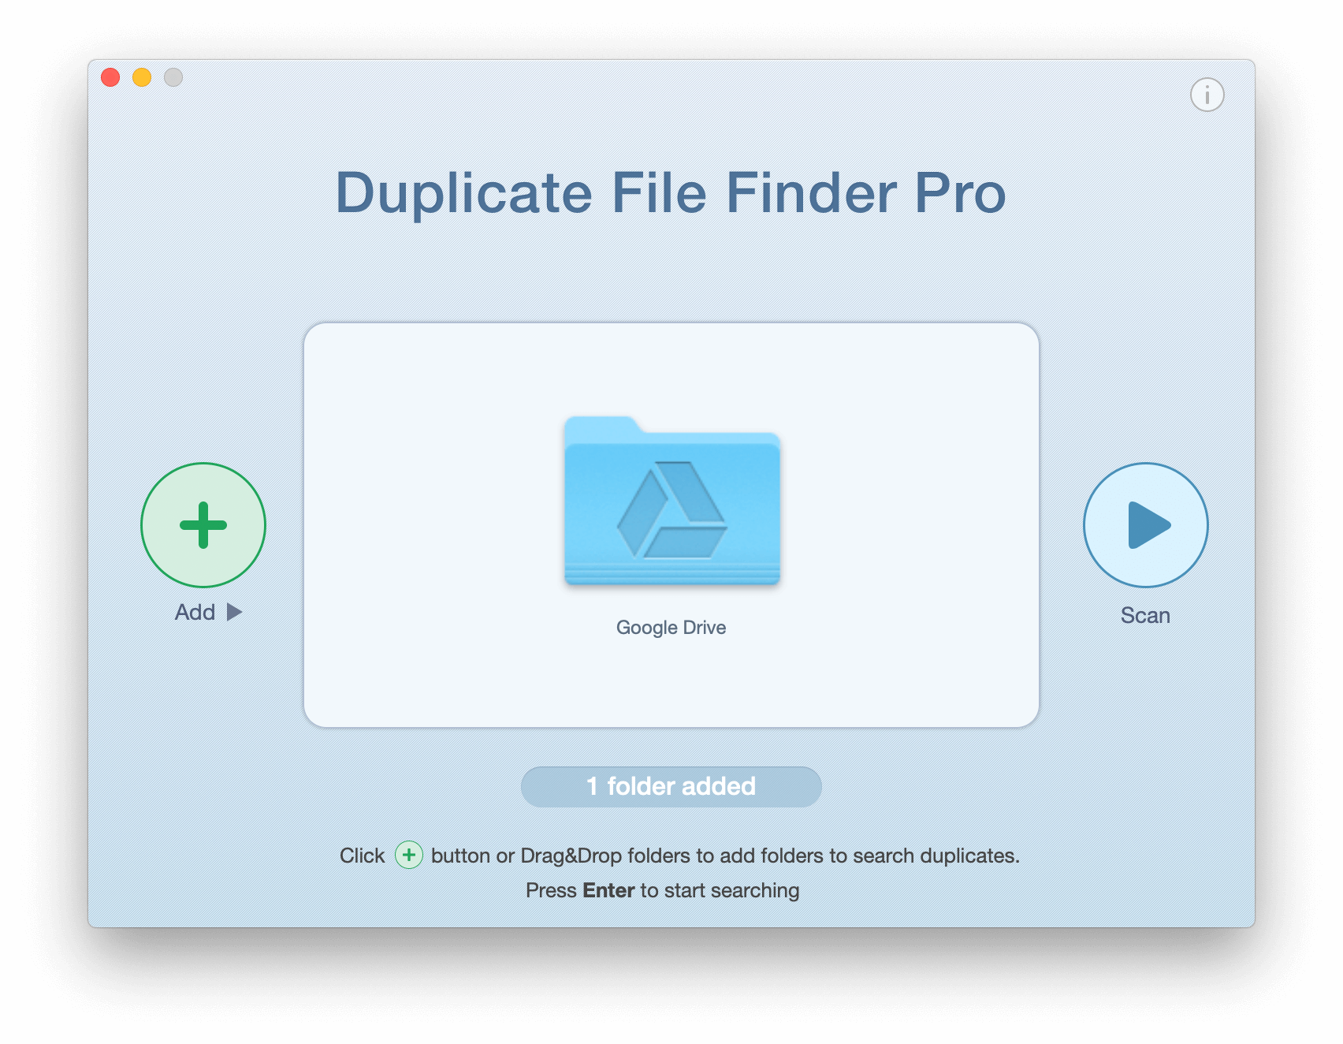This screenshot has height=1044, width=1343.
Task: Click the 'Press Enter to start searching' hint
Action: click(x=663, y=890)
